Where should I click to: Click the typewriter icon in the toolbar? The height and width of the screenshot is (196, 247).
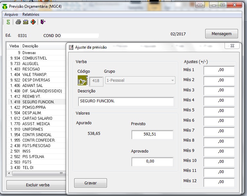[x=26, y=22]
